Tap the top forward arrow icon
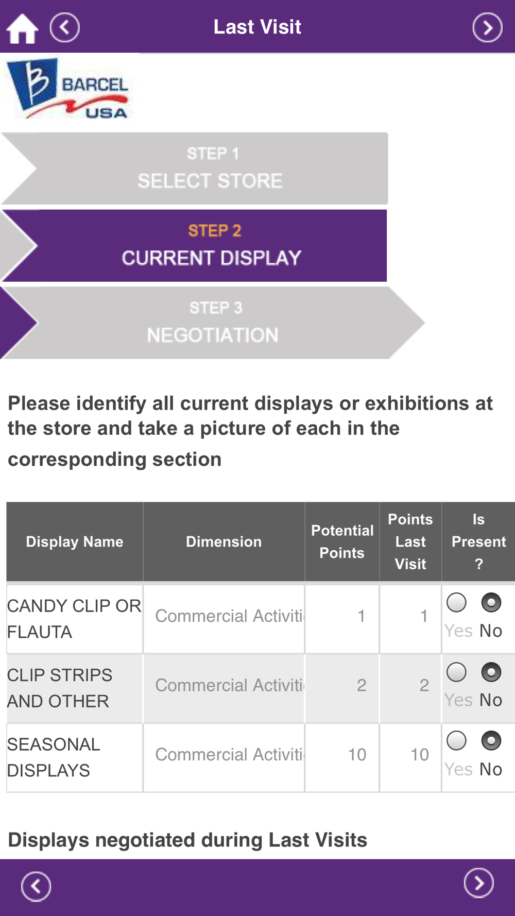The width and height of the screenshot is (515, 916). point(487,27)
